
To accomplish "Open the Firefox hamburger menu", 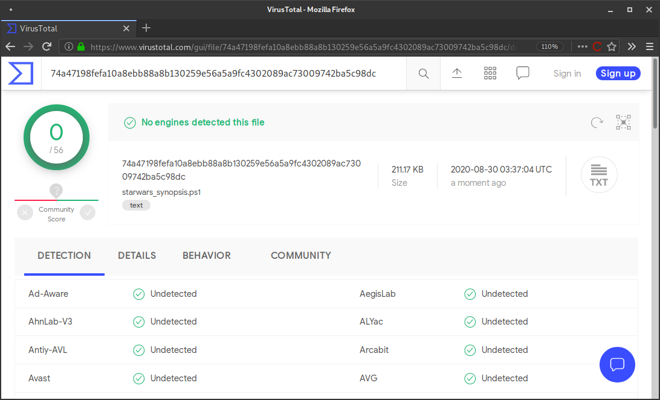I will click(650, 46).
